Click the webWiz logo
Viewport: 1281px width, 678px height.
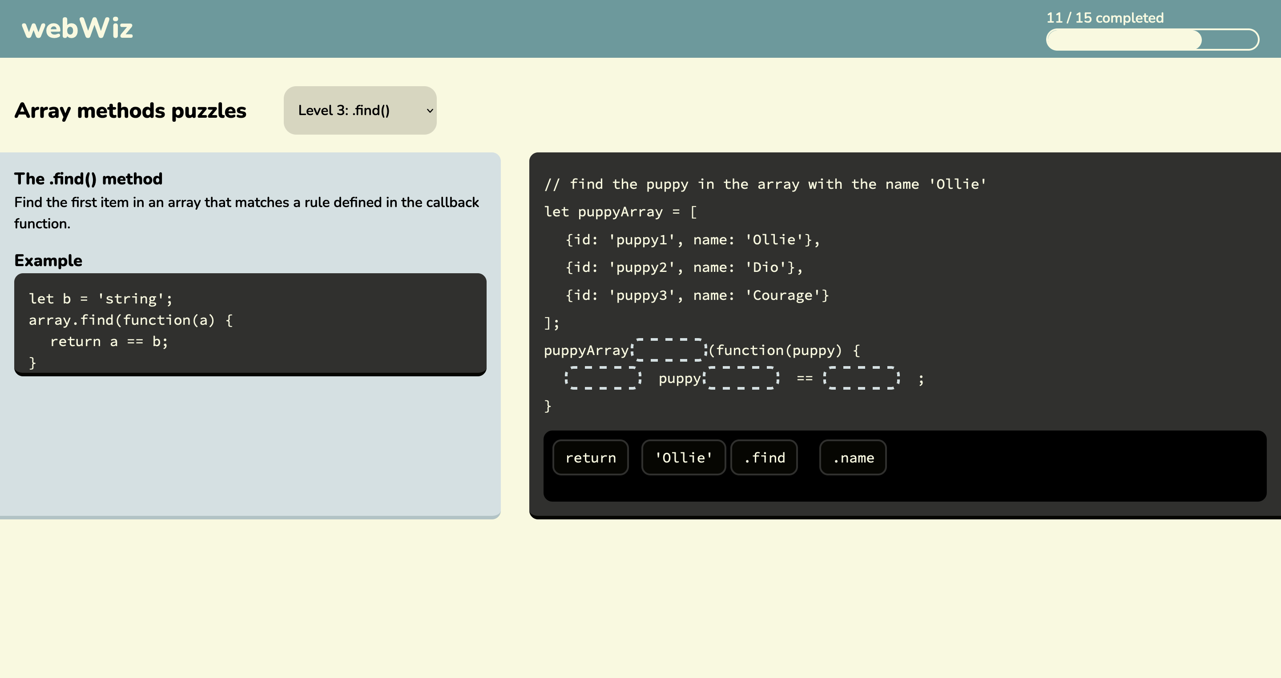click(x=77, y=28)
